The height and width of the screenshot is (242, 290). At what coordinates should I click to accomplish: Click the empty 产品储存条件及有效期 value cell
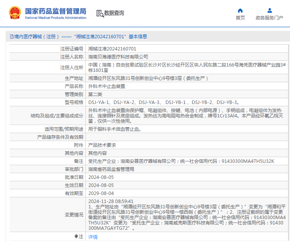click(187, 137)
